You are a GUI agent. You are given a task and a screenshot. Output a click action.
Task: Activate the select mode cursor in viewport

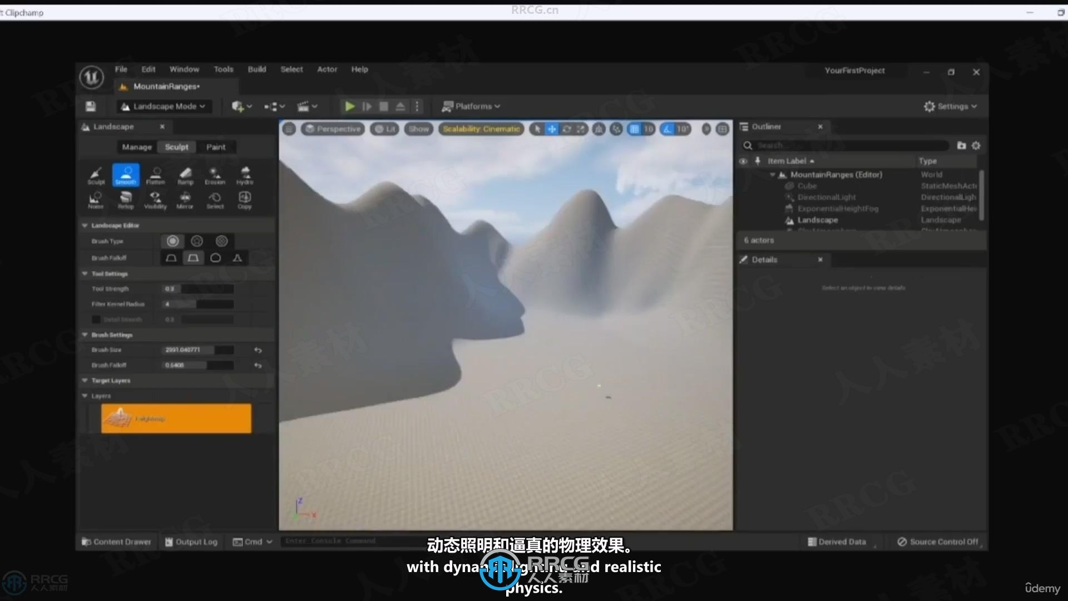click(x=537, y=129)
